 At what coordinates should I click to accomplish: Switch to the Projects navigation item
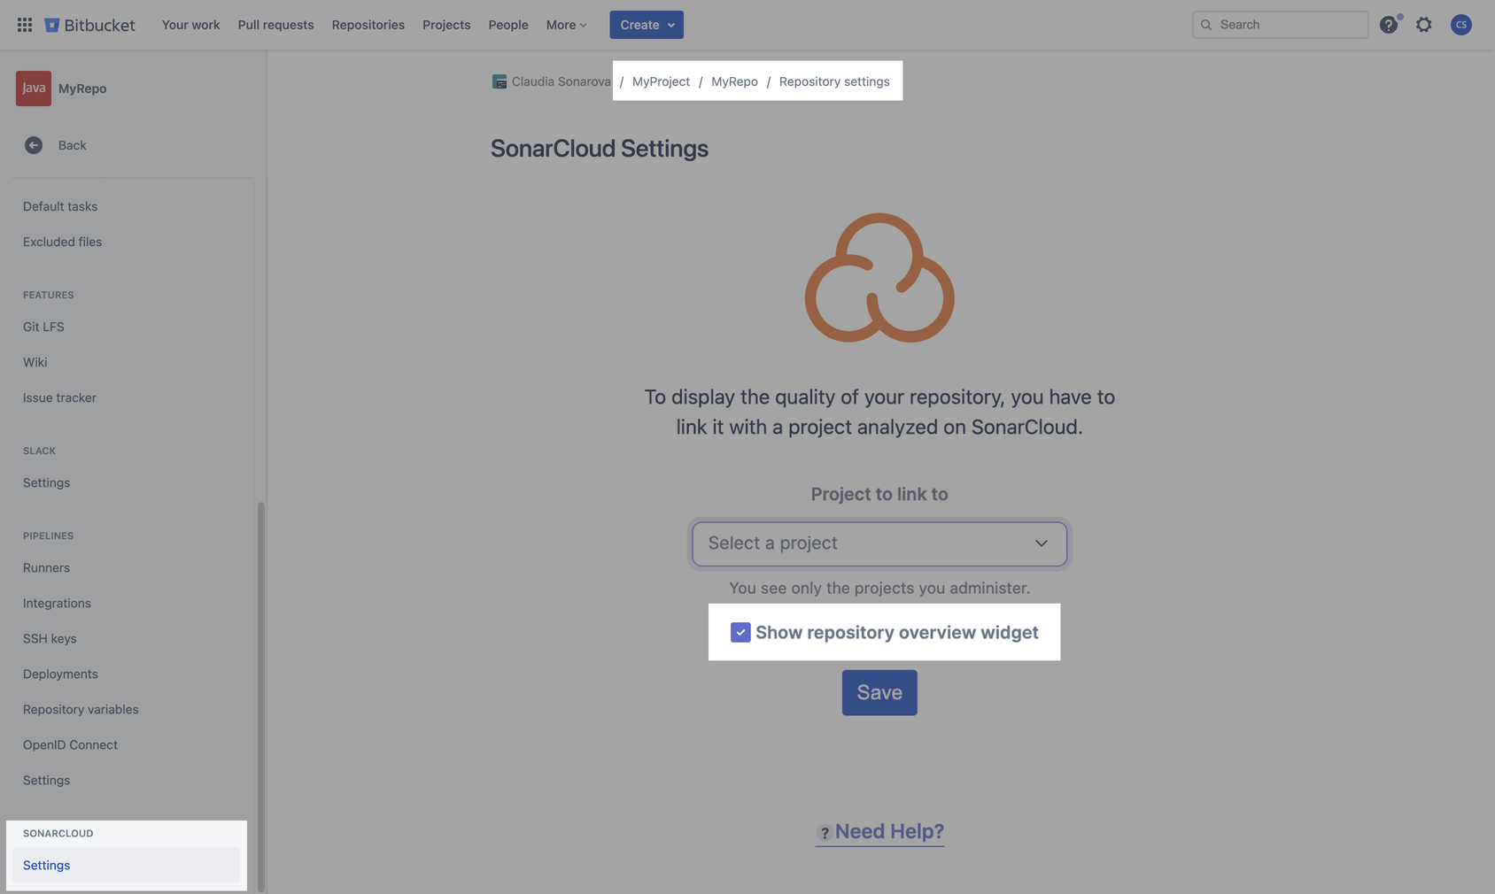446,25
